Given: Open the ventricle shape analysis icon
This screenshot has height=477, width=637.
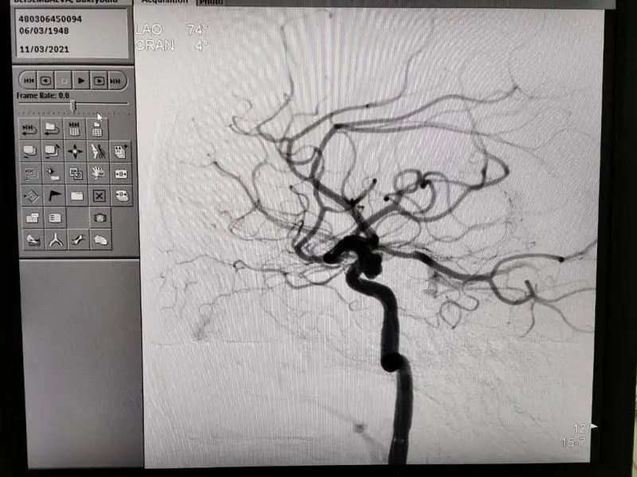Looking at the screenshot, I should tap(101, 240).
